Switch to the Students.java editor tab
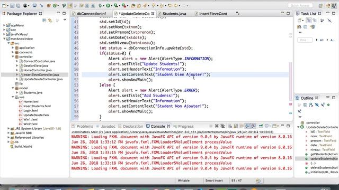The image size is (339, 190). (x=174, y=14)
